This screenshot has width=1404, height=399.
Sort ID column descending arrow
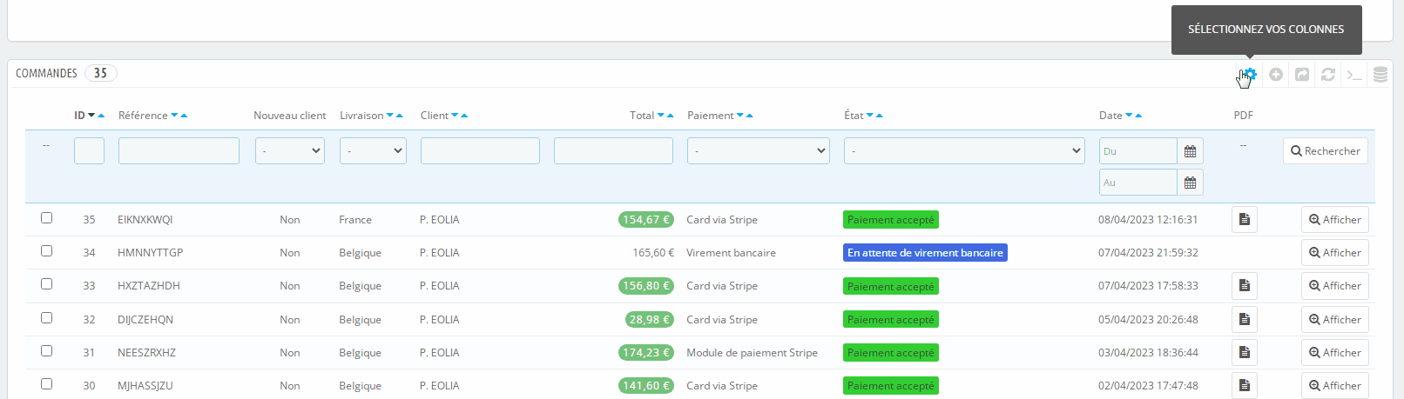(x=91, y=116)
